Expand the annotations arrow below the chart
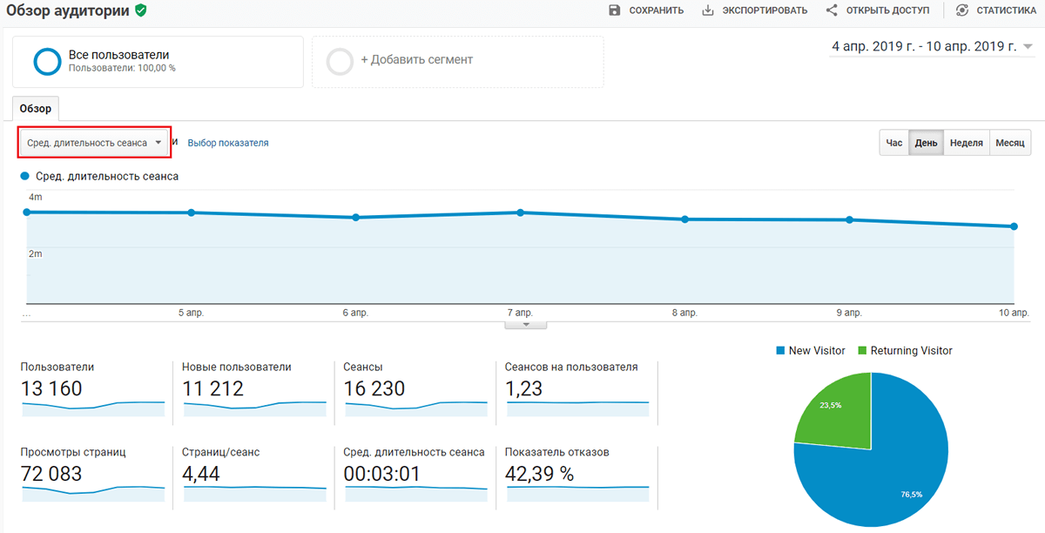 click(525, 325)
